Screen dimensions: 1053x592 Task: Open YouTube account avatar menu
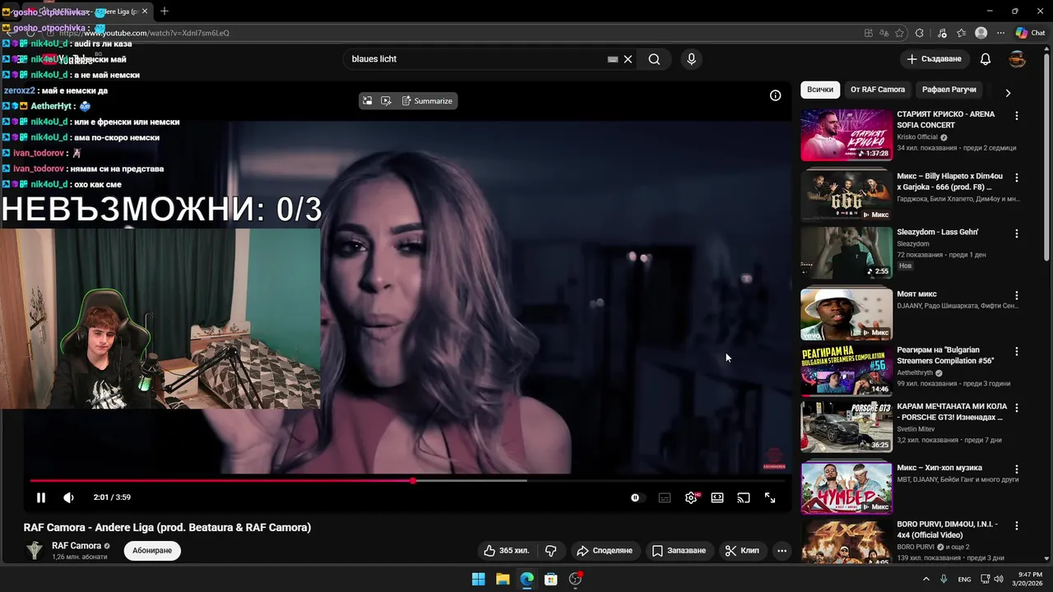(x=1017, y=59)
